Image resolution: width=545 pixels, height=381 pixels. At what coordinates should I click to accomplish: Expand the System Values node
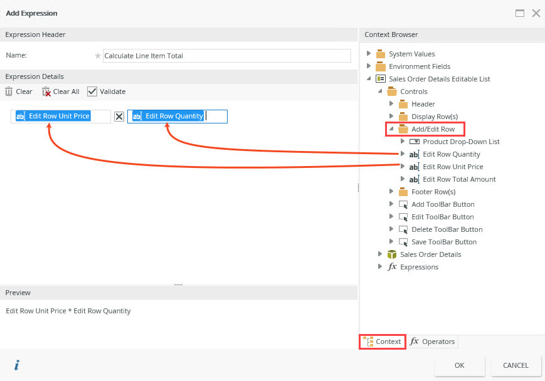[x=369, y=54]
